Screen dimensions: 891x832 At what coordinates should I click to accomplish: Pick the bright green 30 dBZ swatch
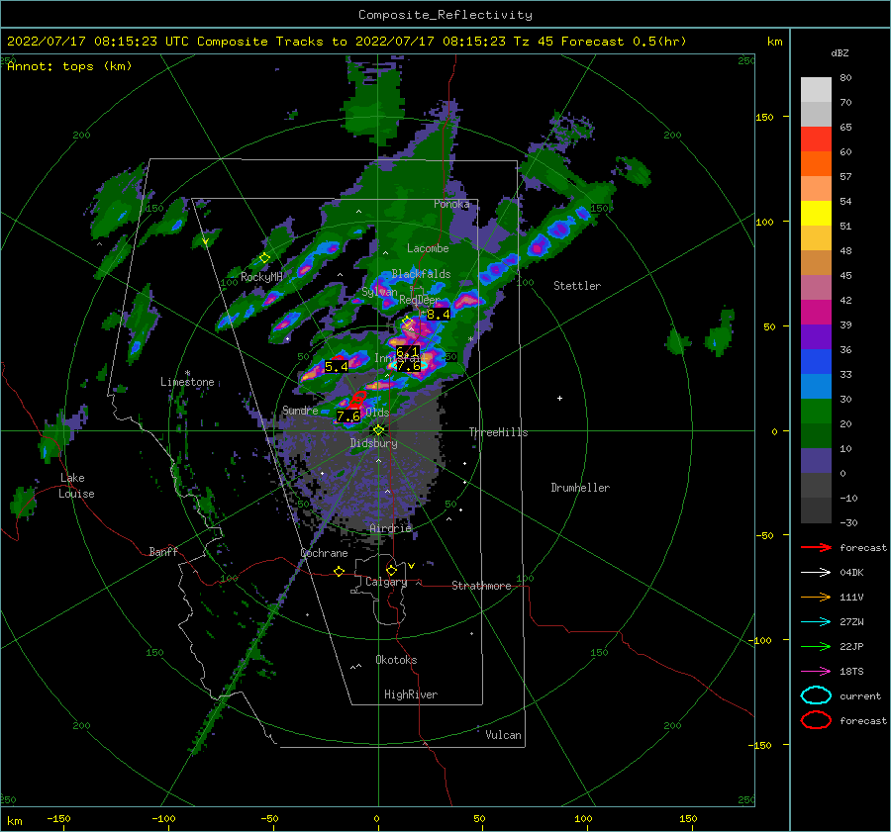click(x=816, y=411)
